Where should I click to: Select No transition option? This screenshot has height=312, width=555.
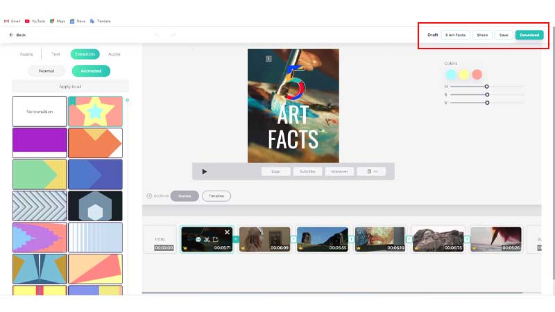click(x=40, y=112)
